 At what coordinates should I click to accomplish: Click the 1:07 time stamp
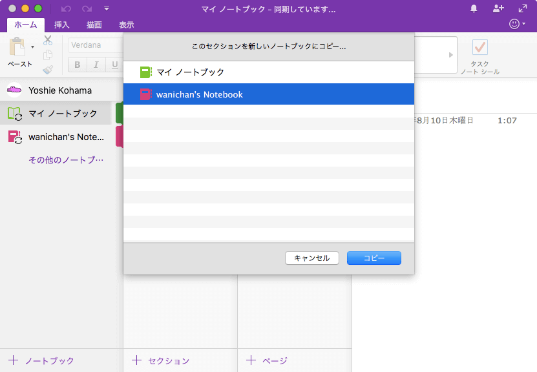507,121
